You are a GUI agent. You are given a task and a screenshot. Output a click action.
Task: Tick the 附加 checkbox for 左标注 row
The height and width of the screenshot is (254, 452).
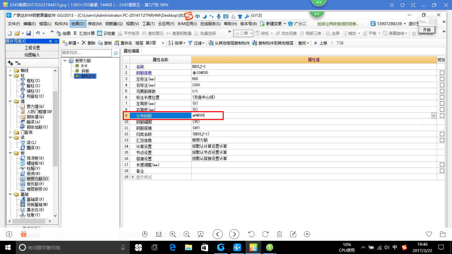click(x=442, y=79)
